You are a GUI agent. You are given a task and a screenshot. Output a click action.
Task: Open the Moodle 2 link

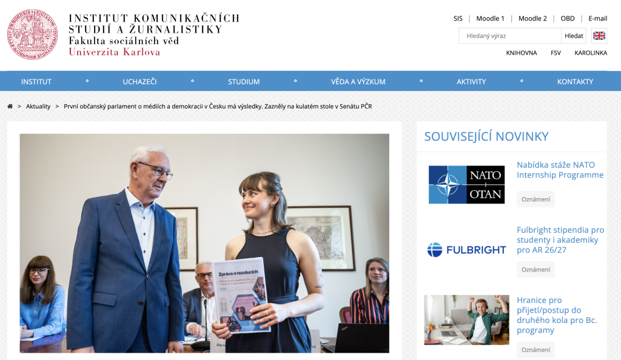pyautogui.click(x=532, y=18)
